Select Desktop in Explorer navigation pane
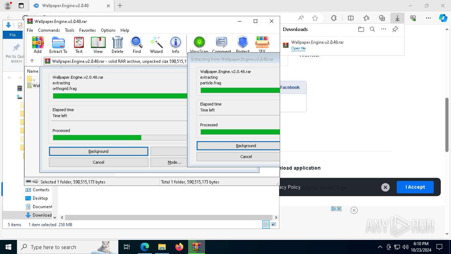The image size is (451, 254). [40, 198]
